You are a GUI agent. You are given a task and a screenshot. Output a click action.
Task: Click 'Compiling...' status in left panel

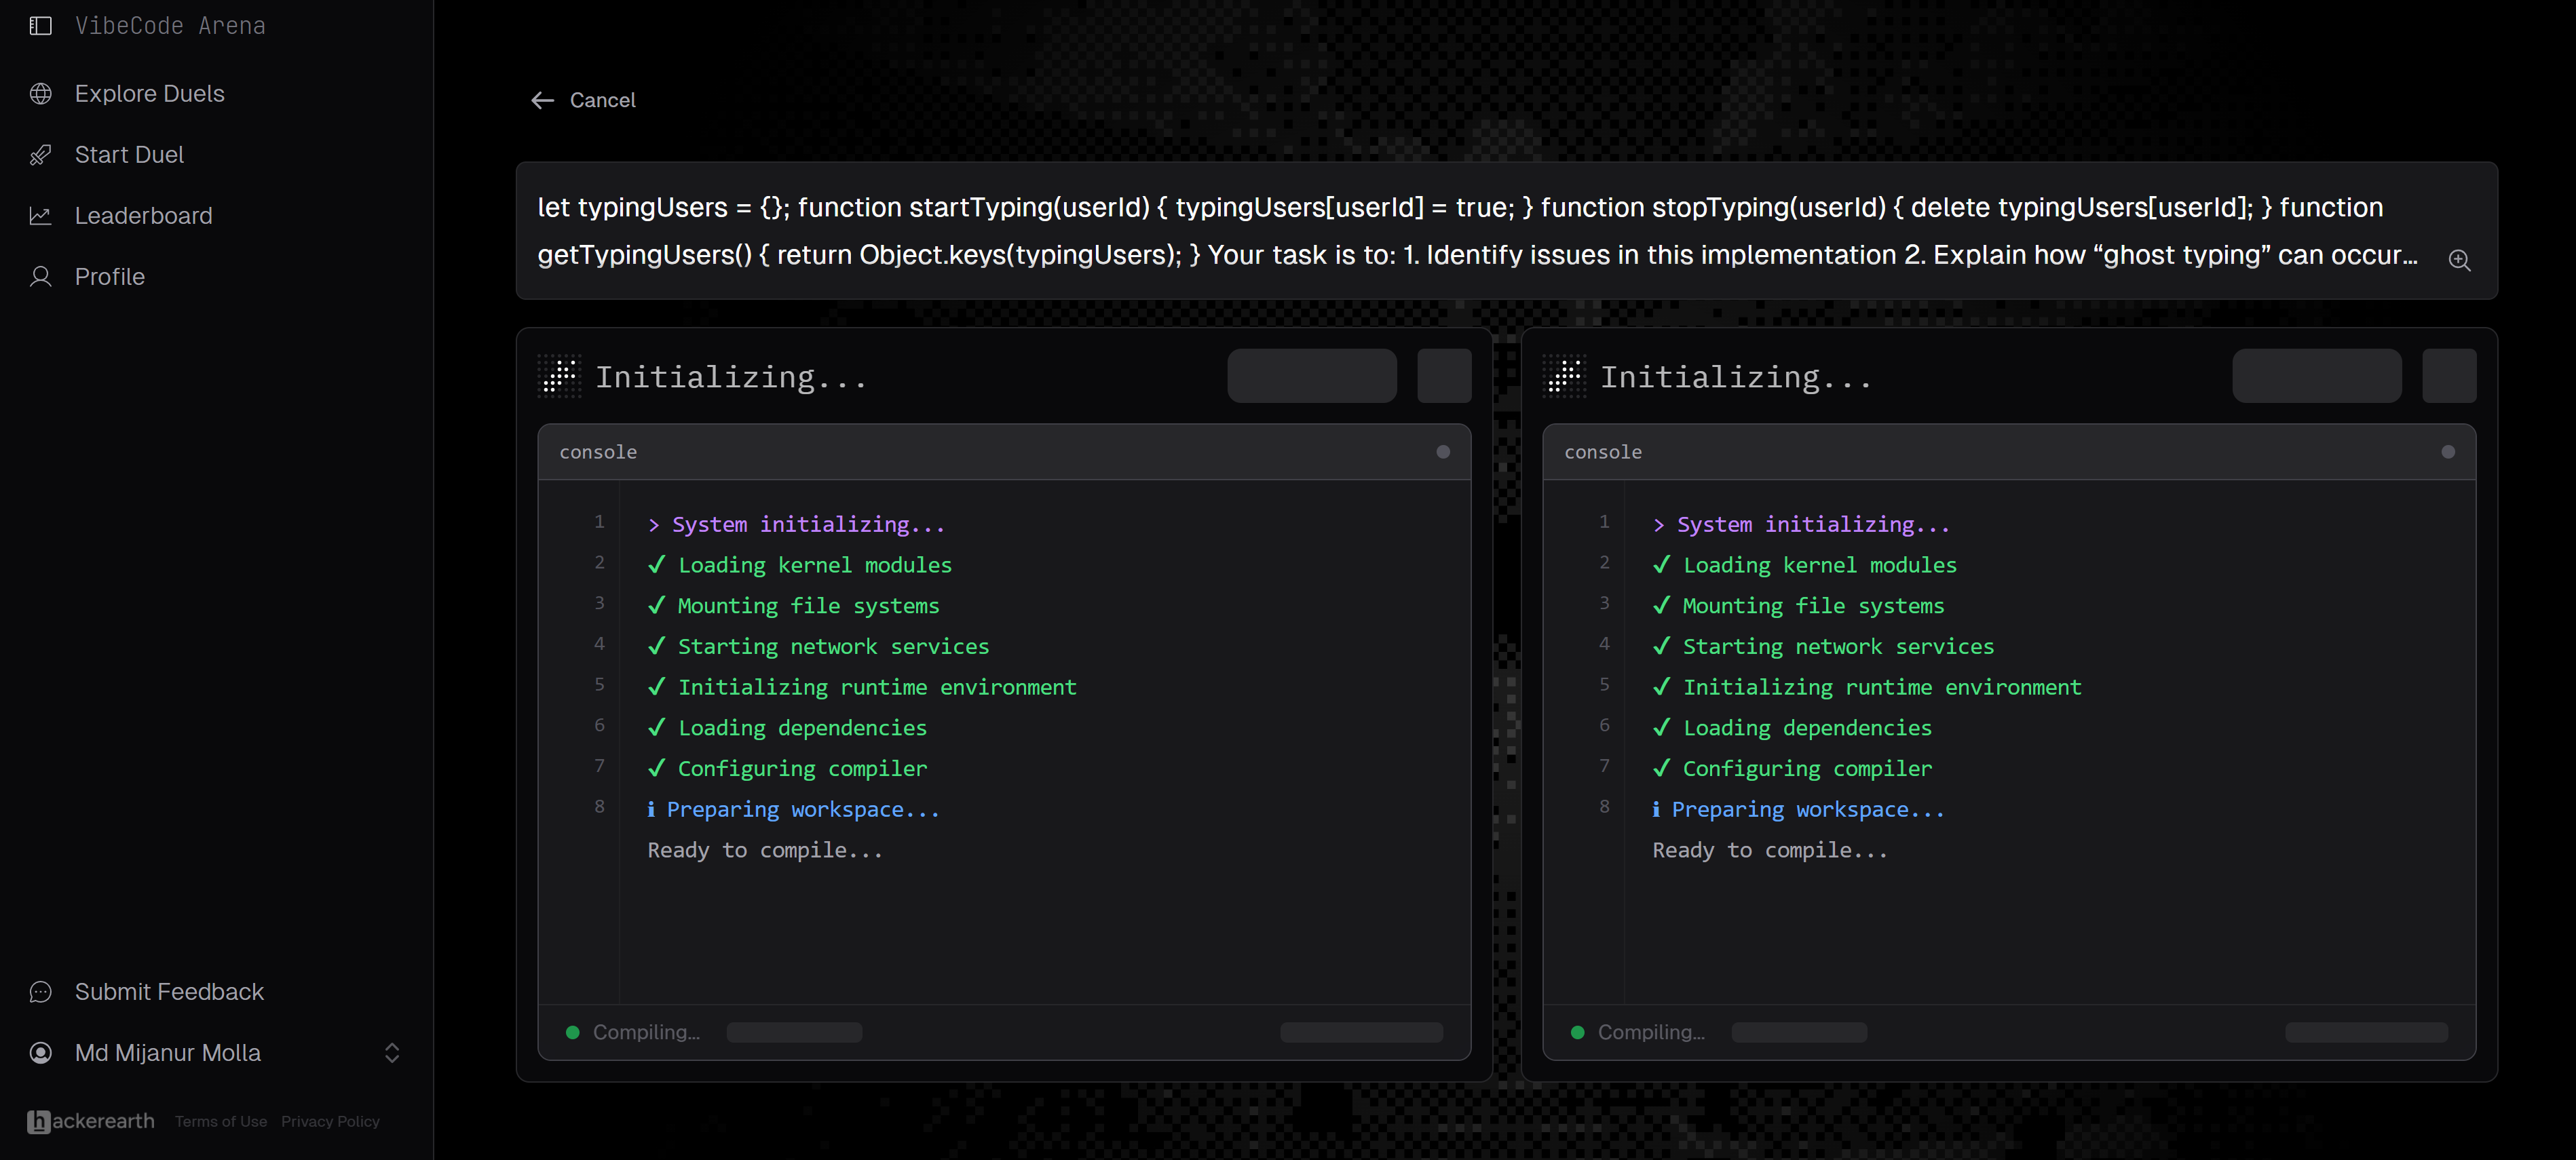point(646,1032)
